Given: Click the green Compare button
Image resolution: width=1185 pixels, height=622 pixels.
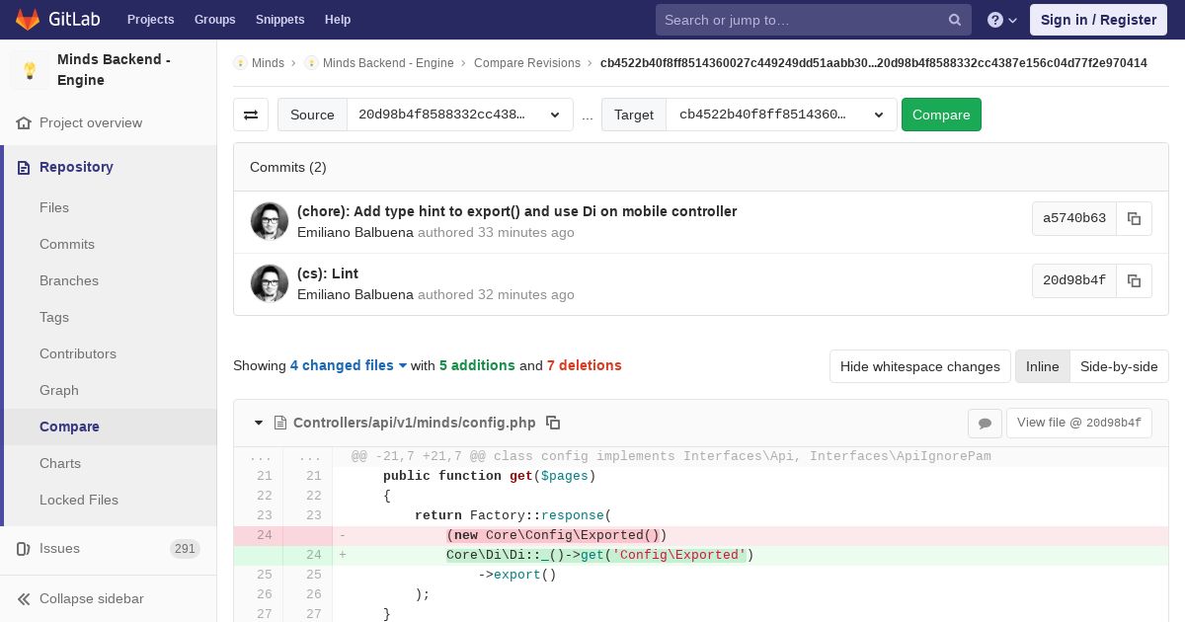Looking at the screenshot, I should tap(941, 115).
